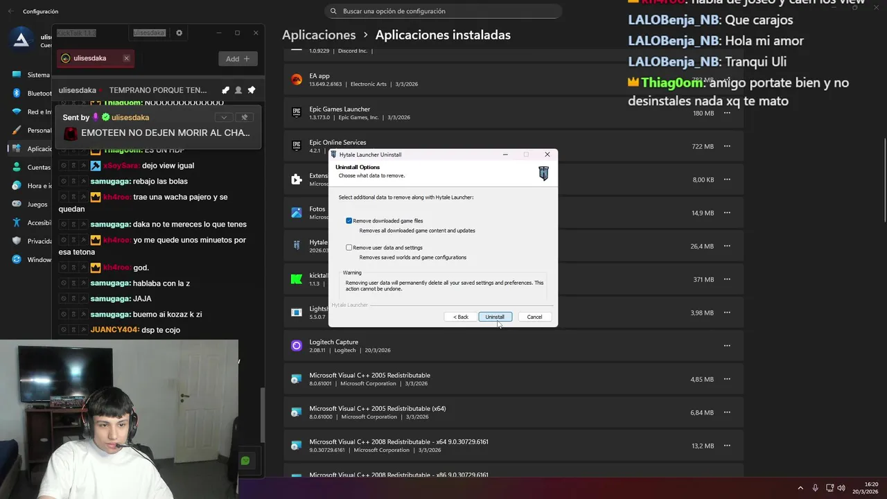Click the moderator badge beside xSoySara
Image resolution: width=887 pixels, height=499 pixels.
(96, 166)
